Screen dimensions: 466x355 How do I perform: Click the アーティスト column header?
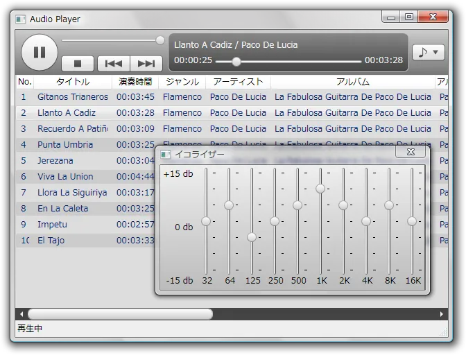[x=238, y=82]
